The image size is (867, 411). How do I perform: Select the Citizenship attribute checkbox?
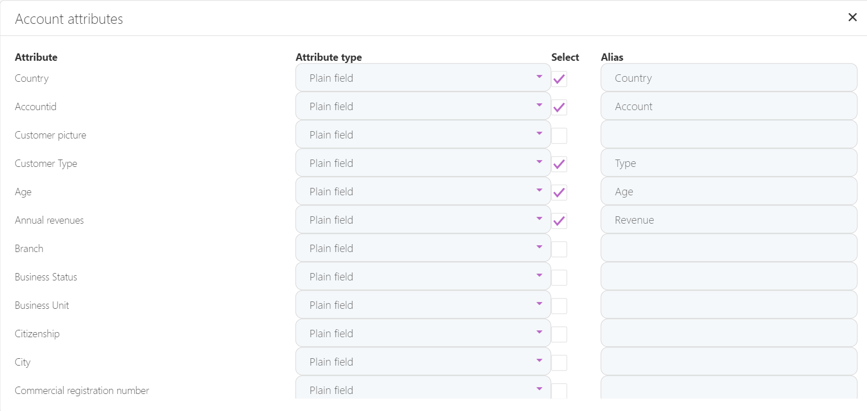click(x=559, y=334)
